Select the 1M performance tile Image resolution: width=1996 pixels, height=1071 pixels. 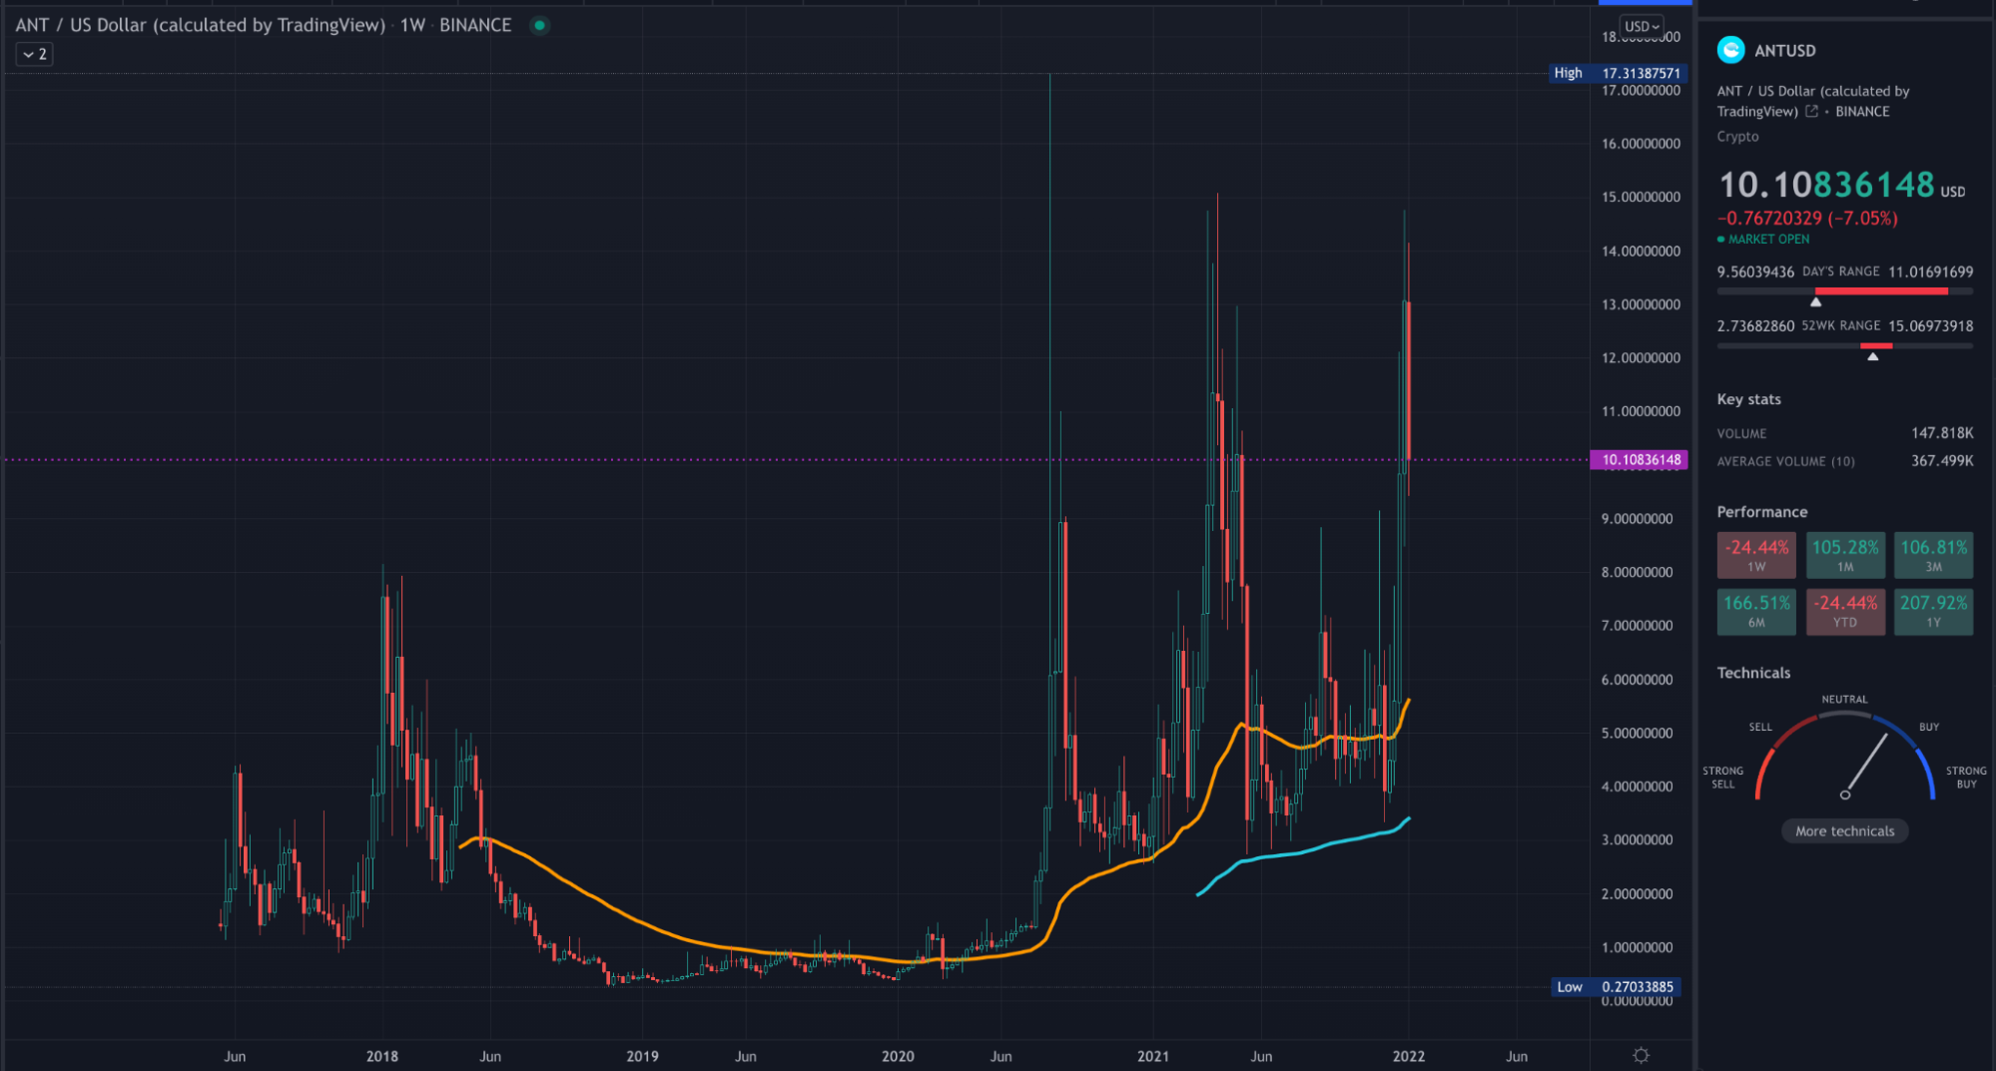tap(1845, 555)
